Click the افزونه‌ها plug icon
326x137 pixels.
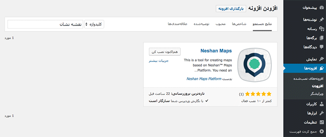pyautogui.click(x=321, y=68)
